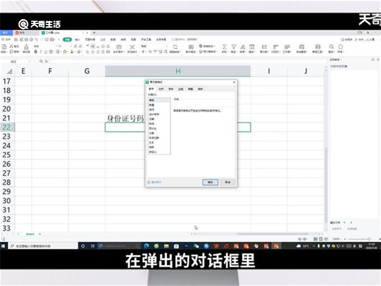Open the Cell Style dropdown
381x286 pixels.
coord(208,52)
